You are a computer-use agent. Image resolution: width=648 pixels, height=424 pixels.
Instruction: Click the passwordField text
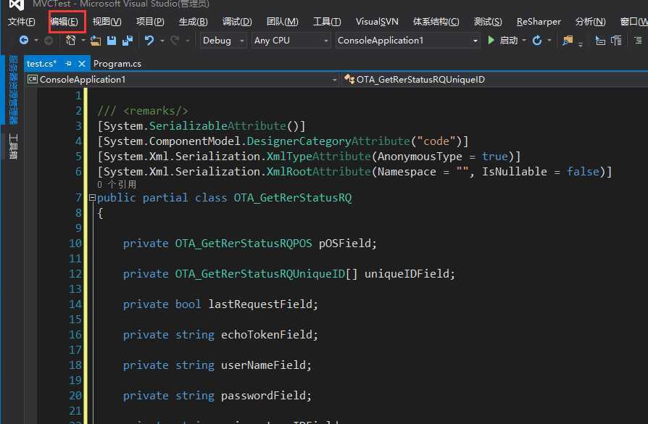tap(266, 396)
